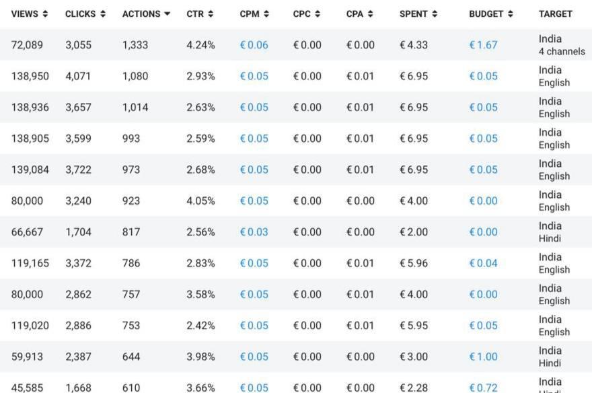592x393 pixels.
Task: Edit the €1.00 budget value
Action: pyautogui.click(x=483, y=357)
